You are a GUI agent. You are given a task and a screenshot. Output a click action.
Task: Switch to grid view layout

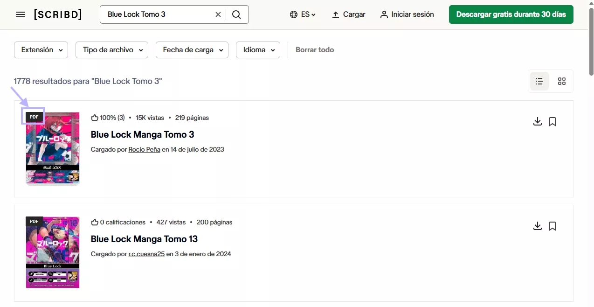562,81
